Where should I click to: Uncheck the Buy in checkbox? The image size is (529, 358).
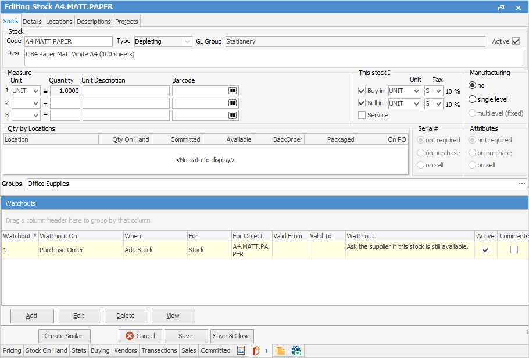click(x=362, y=91)
